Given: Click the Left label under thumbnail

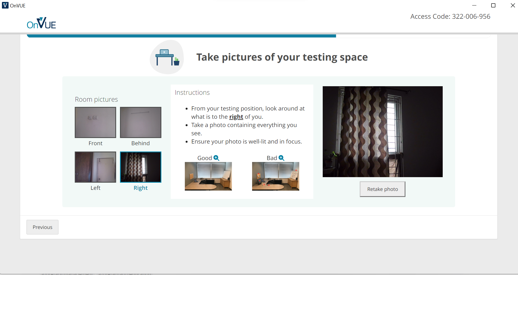Looking at the screenshot, I should [95, 188].
